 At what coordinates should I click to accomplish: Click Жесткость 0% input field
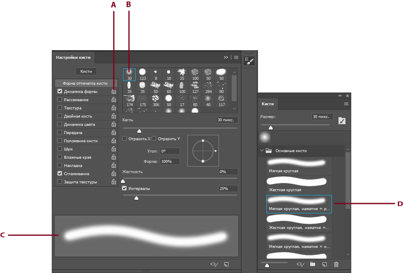[x=228, y=171]
